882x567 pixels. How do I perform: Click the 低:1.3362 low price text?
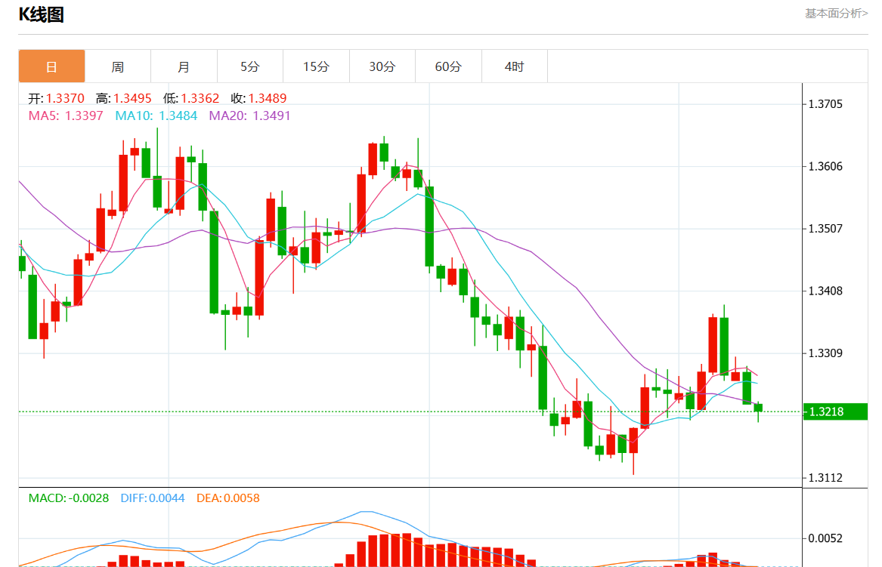tap(191, 98)
